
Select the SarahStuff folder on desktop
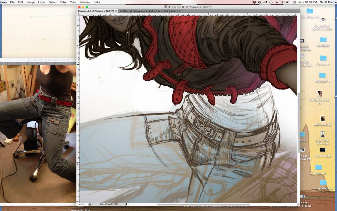pyautogui.click(x=323, y=60)
